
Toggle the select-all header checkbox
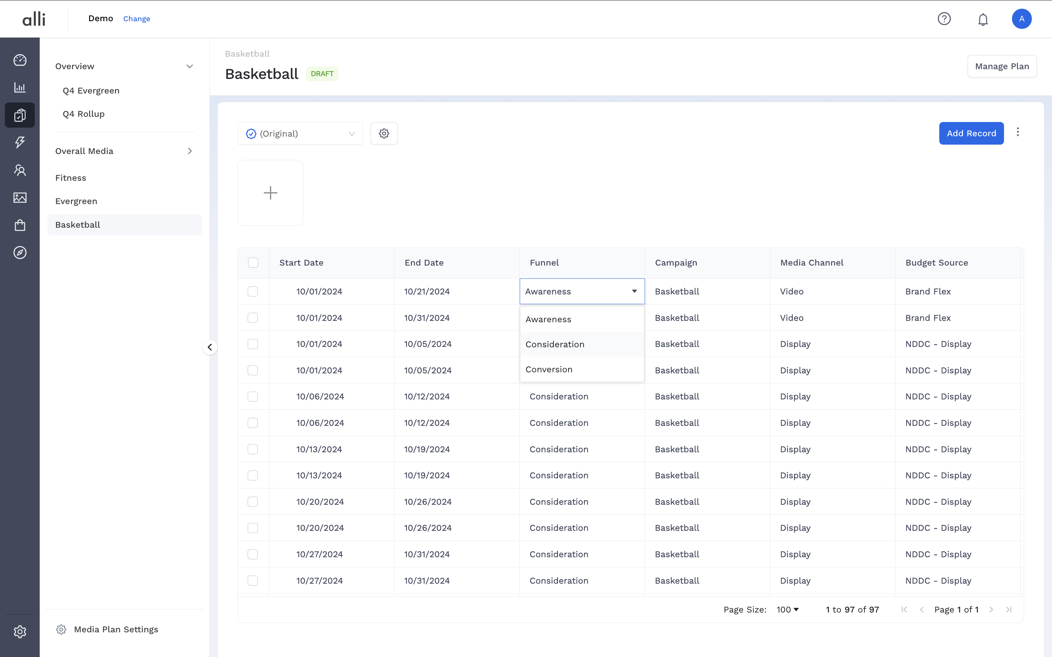coord(253,262)
